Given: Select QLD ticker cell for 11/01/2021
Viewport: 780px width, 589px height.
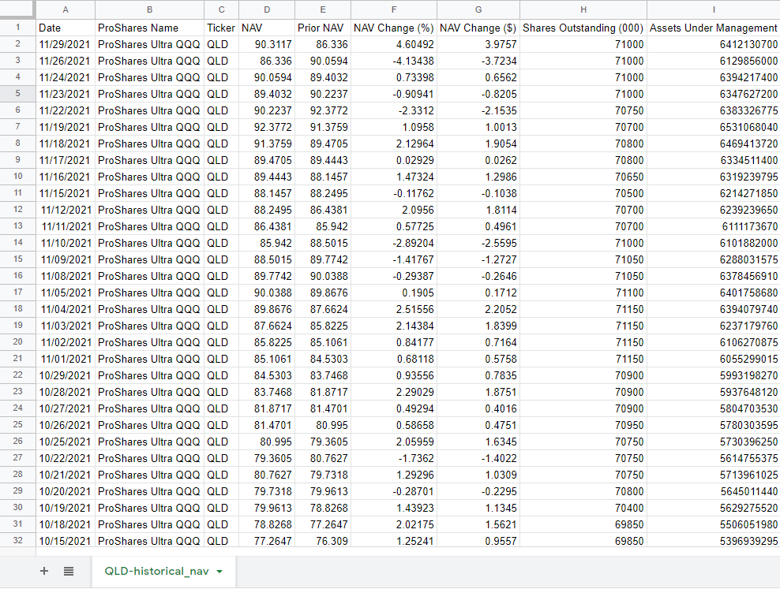Looking at the screenshot, I should (x=221, y=359).
